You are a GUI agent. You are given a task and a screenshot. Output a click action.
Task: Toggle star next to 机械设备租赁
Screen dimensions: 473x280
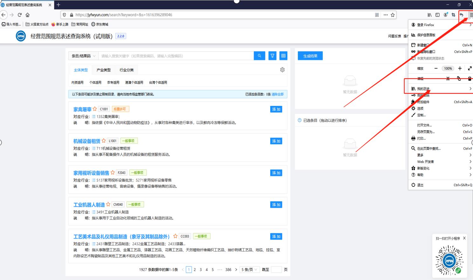click(x=104, y=141)
